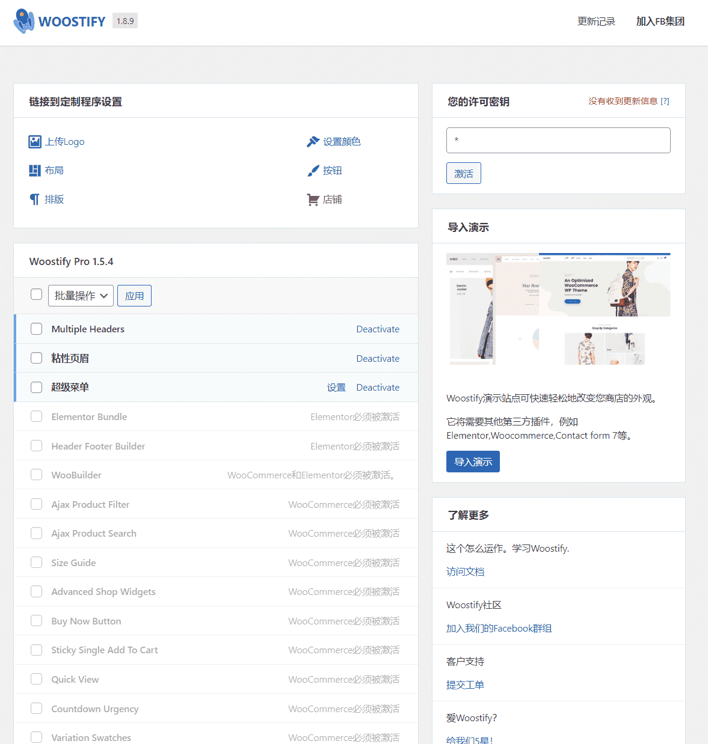Click the 导入演示 blue button
This screenshot has height=744, width=708.
(x=473, y=462)
